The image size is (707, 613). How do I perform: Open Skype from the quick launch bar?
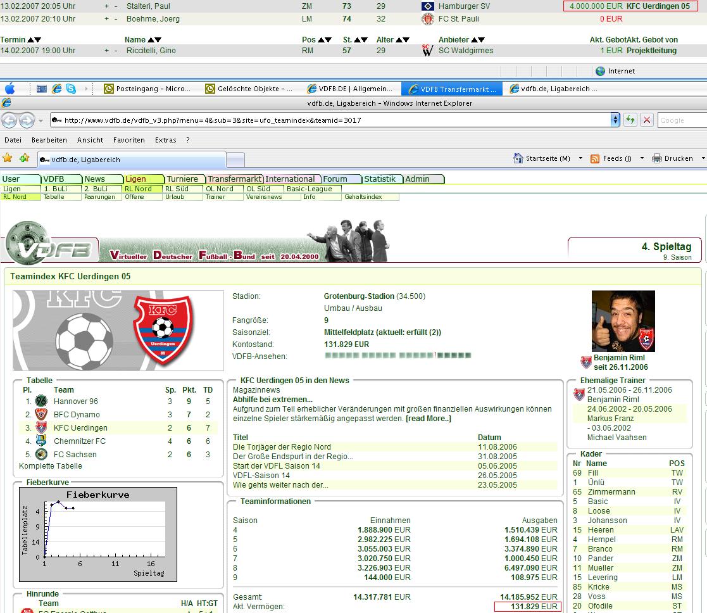(x=71, y=89)
